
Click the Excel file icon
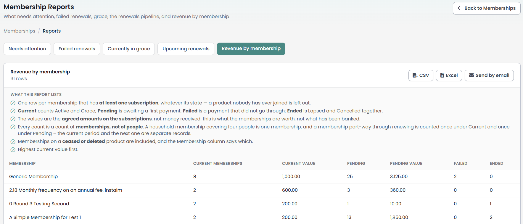[x=442, y=75]
